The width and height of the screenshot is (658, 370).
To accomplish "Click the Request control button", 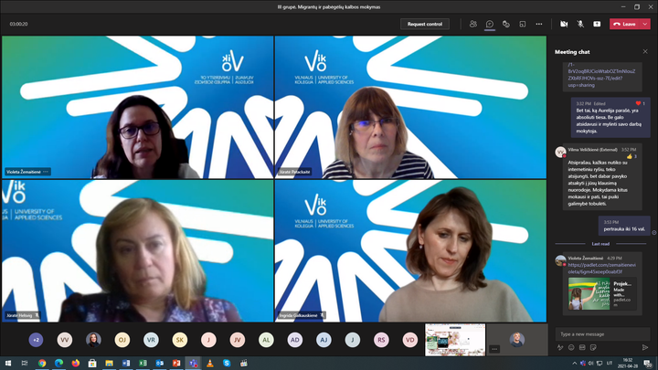I will click(x=426, y=24).
